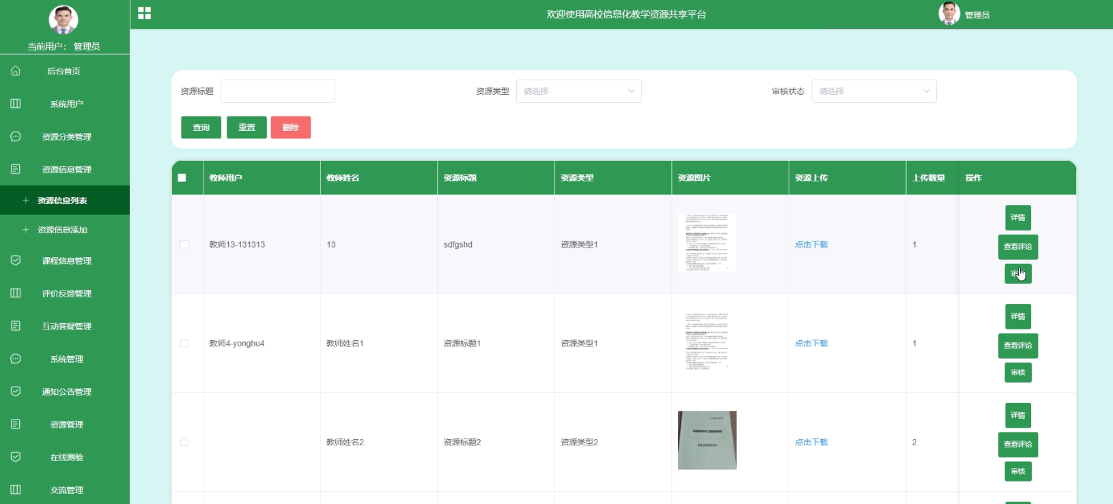
Task: Open 系统用户 menu
Action: coord(65,104)
